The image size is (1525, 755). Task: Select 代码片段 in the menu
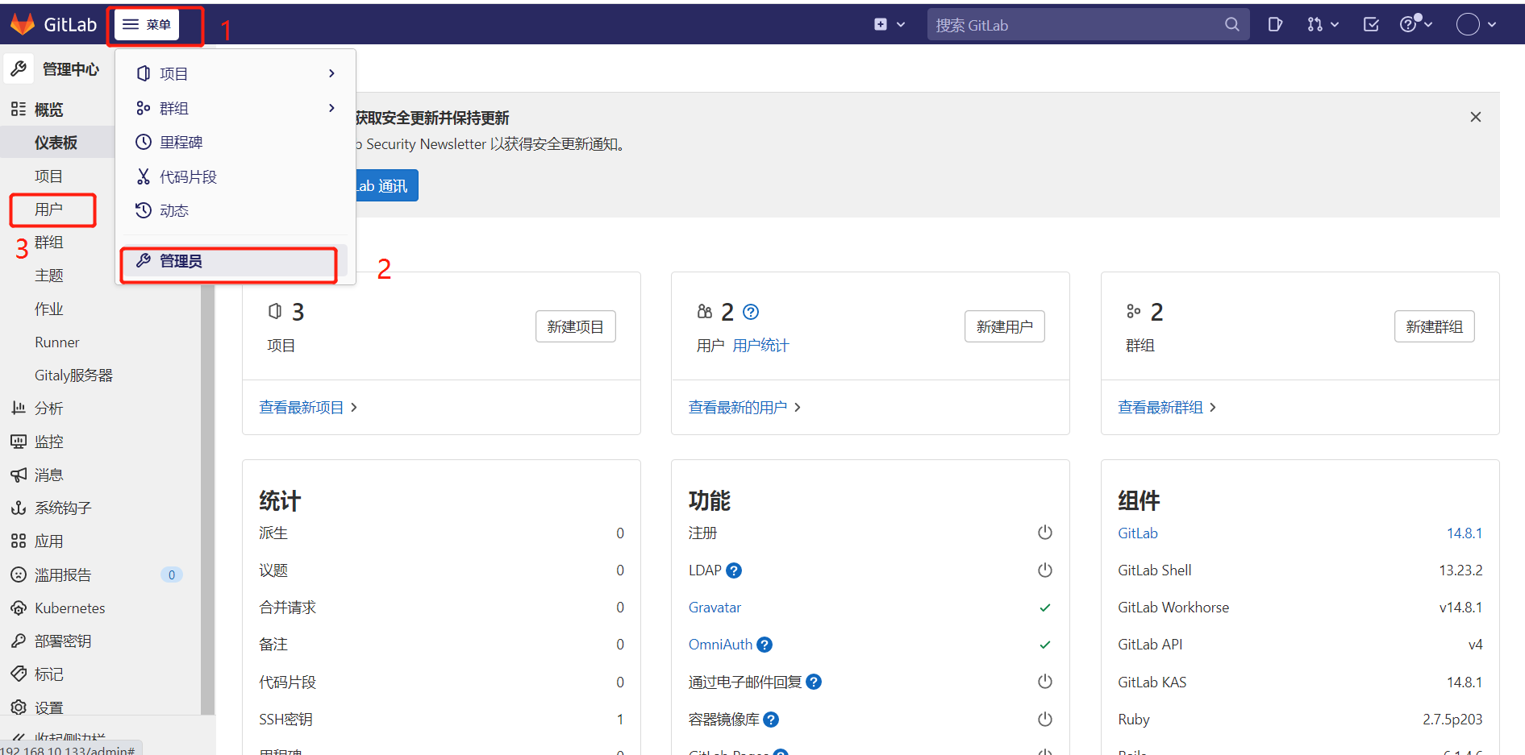pyautogui.click(x=235, y=176)
